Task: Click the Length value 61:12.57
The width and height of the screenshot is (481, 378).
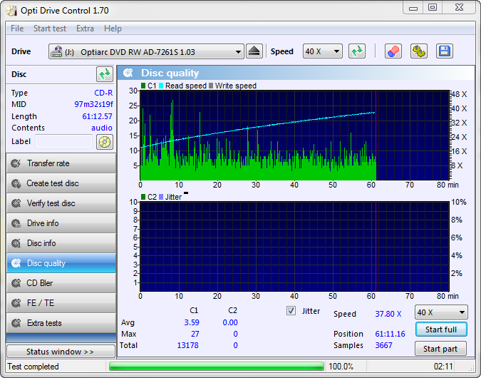Action: coord(97,116)
